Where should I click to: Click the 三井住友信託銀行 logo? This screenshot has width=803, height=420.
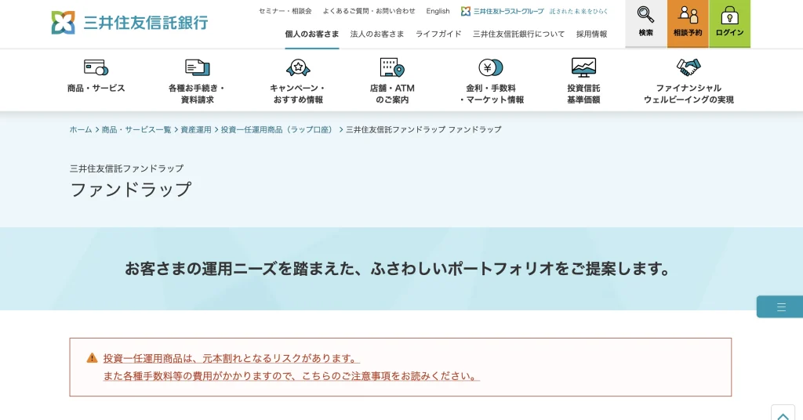click(x=129, y=23)
